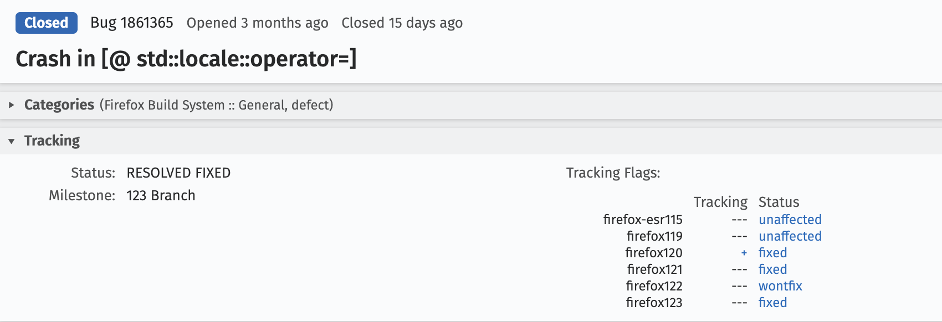This screenshot has height=322, width=942.
Task: Click the Firefox Build System category summary
Action: coord(216,105)
